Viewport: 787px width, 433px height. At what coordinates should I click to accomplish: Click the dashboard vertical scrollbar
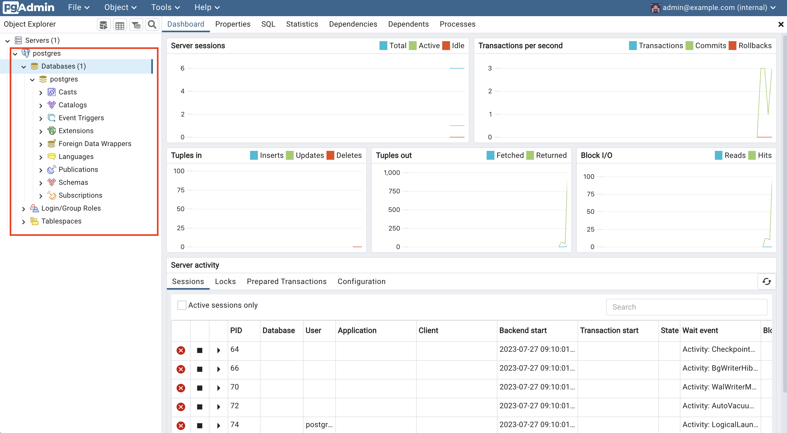click(785, 214)
